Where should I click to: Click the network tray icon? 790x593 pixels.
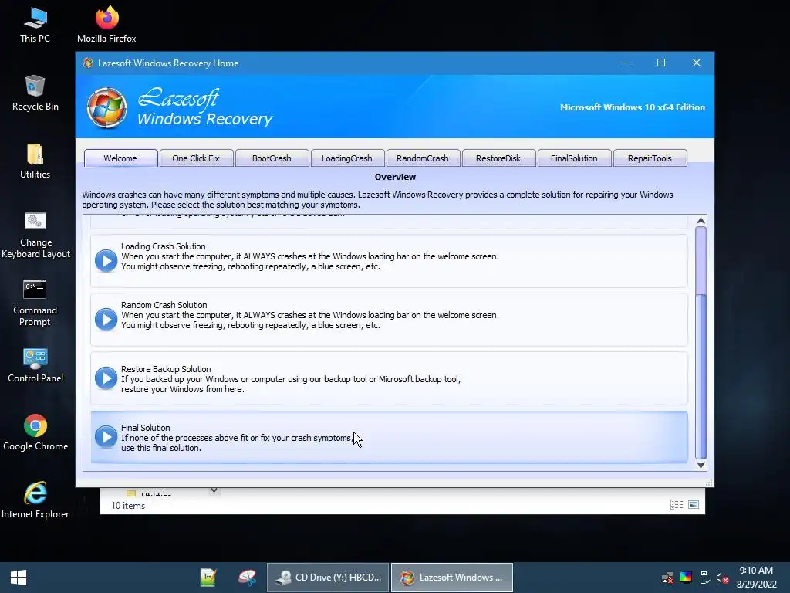point(667,578)
